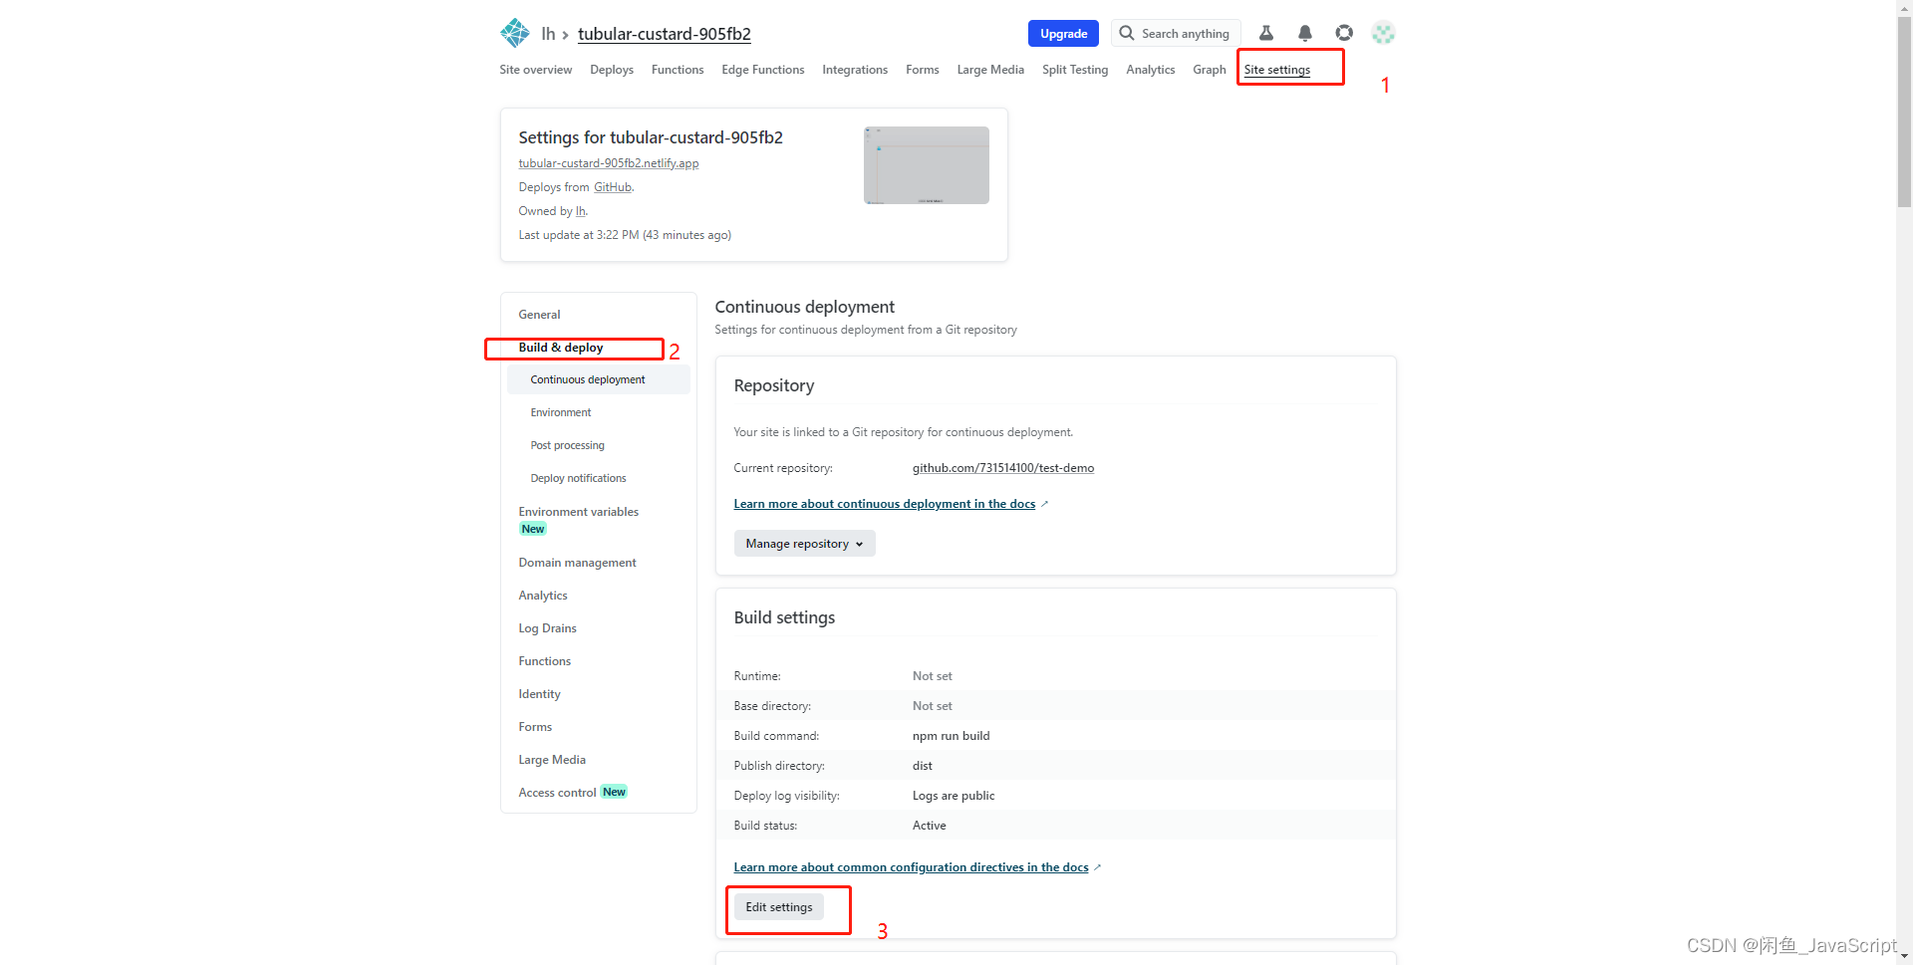Viewport: 1913px width, 965px height.
Task: Open the Site settings tab
Action: click(1277, 70)
